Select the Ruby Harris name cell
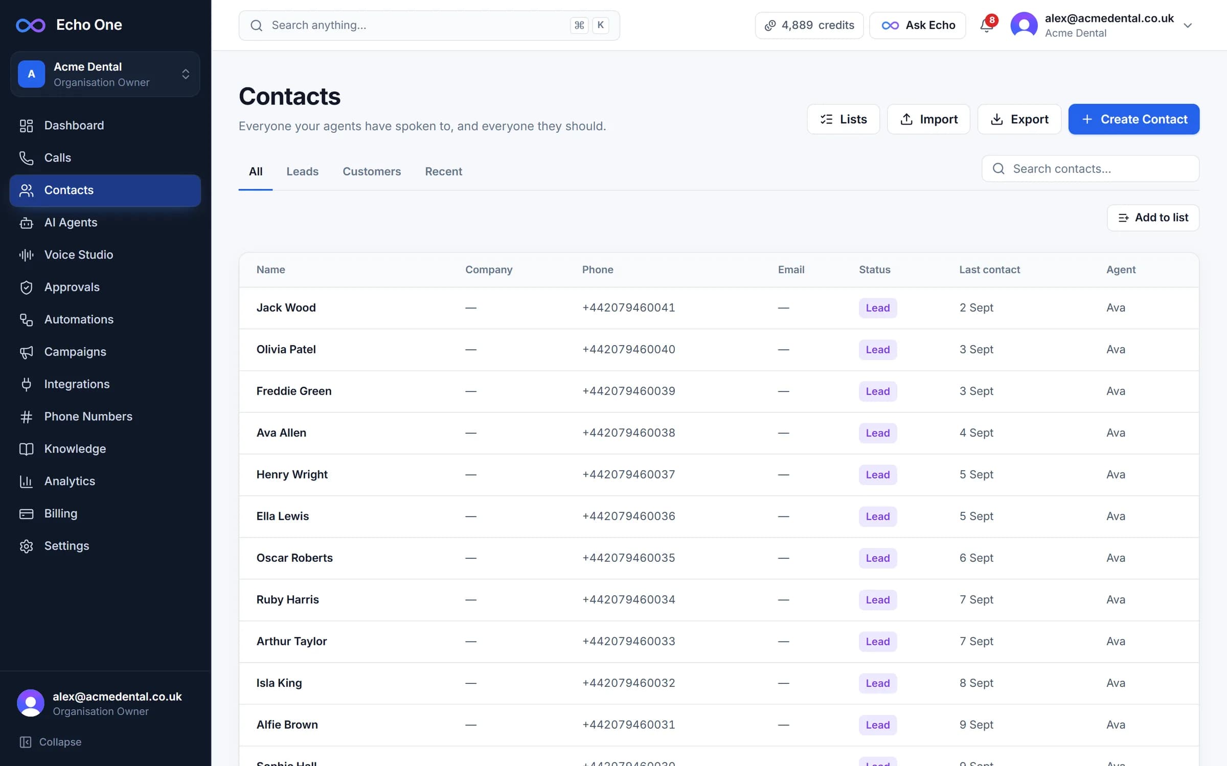 [287, 600]
